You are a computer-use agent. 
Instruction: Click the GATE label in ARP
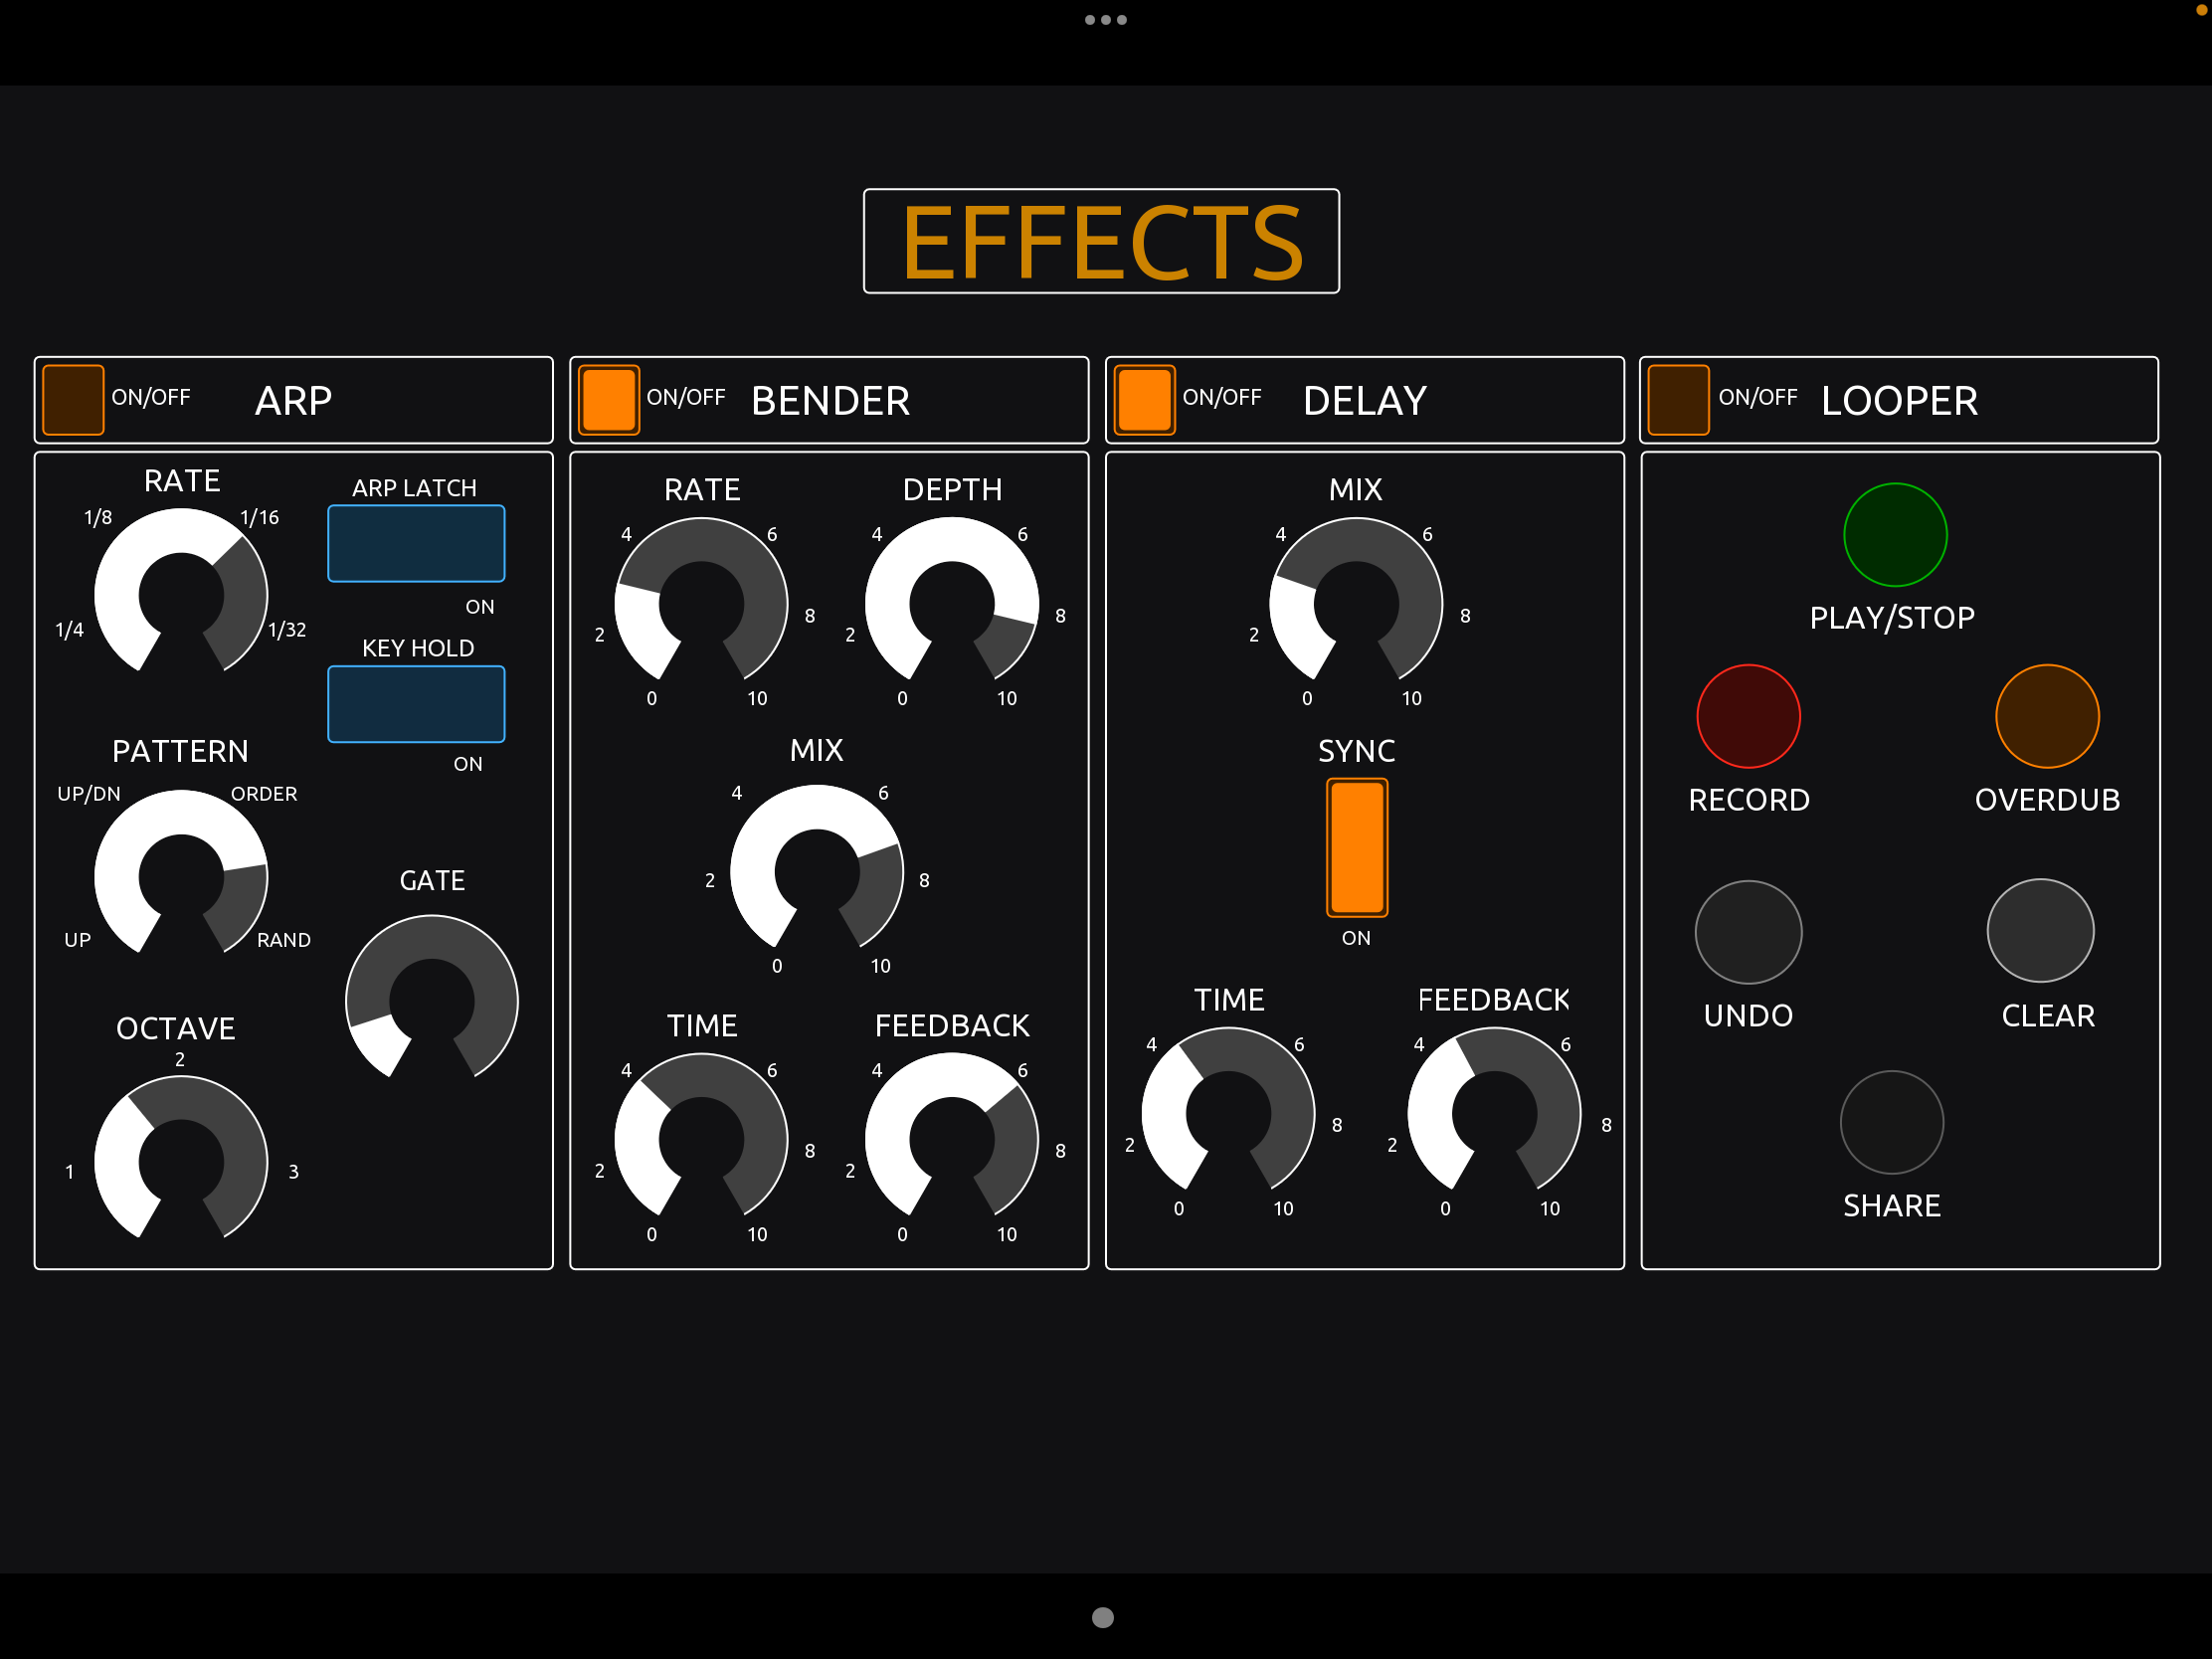pos(432,880)
